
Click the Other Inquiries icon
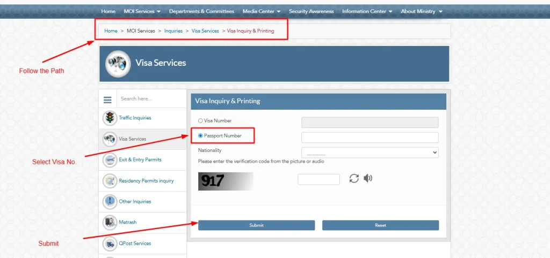(110, 202)
